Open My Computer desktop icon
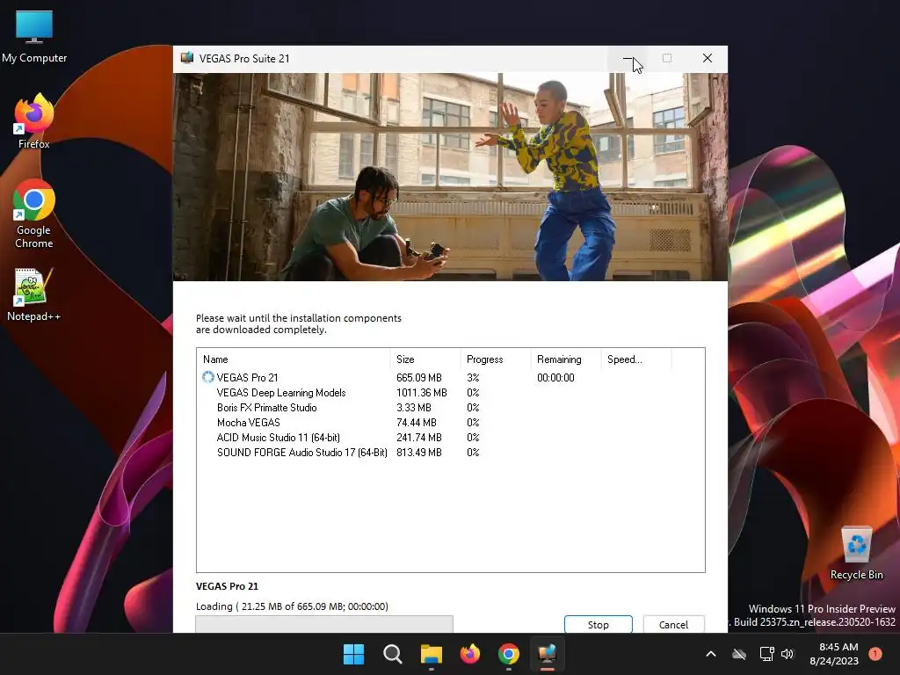The width and height of the screenshot is (900, 675). click(34, 37)
